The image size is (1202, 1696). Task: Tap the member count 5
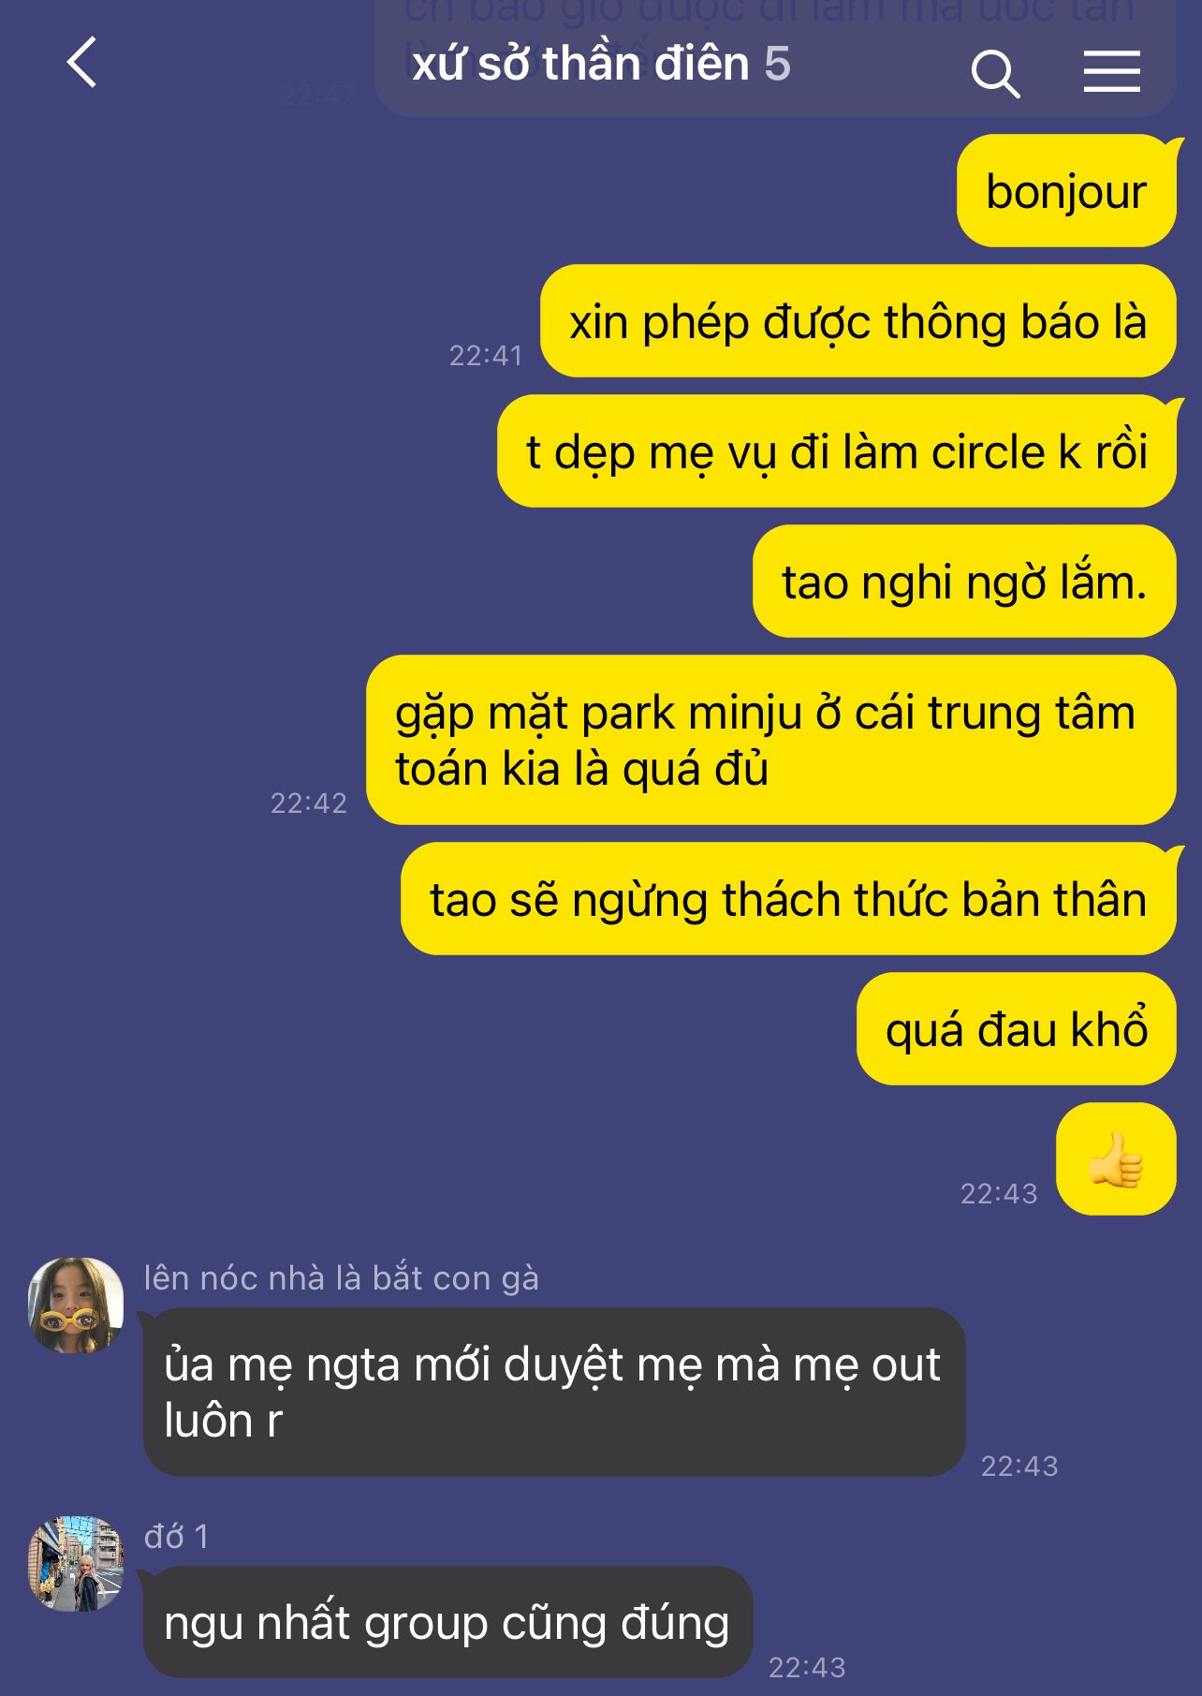(x=777, y=64)
